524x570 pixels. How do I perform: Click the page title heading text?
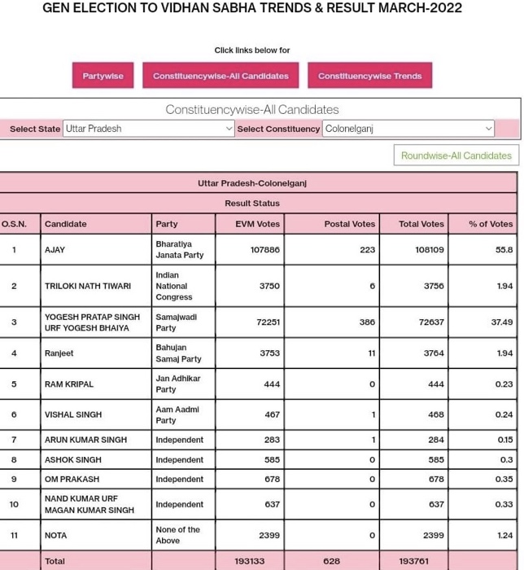pos(252,7)
